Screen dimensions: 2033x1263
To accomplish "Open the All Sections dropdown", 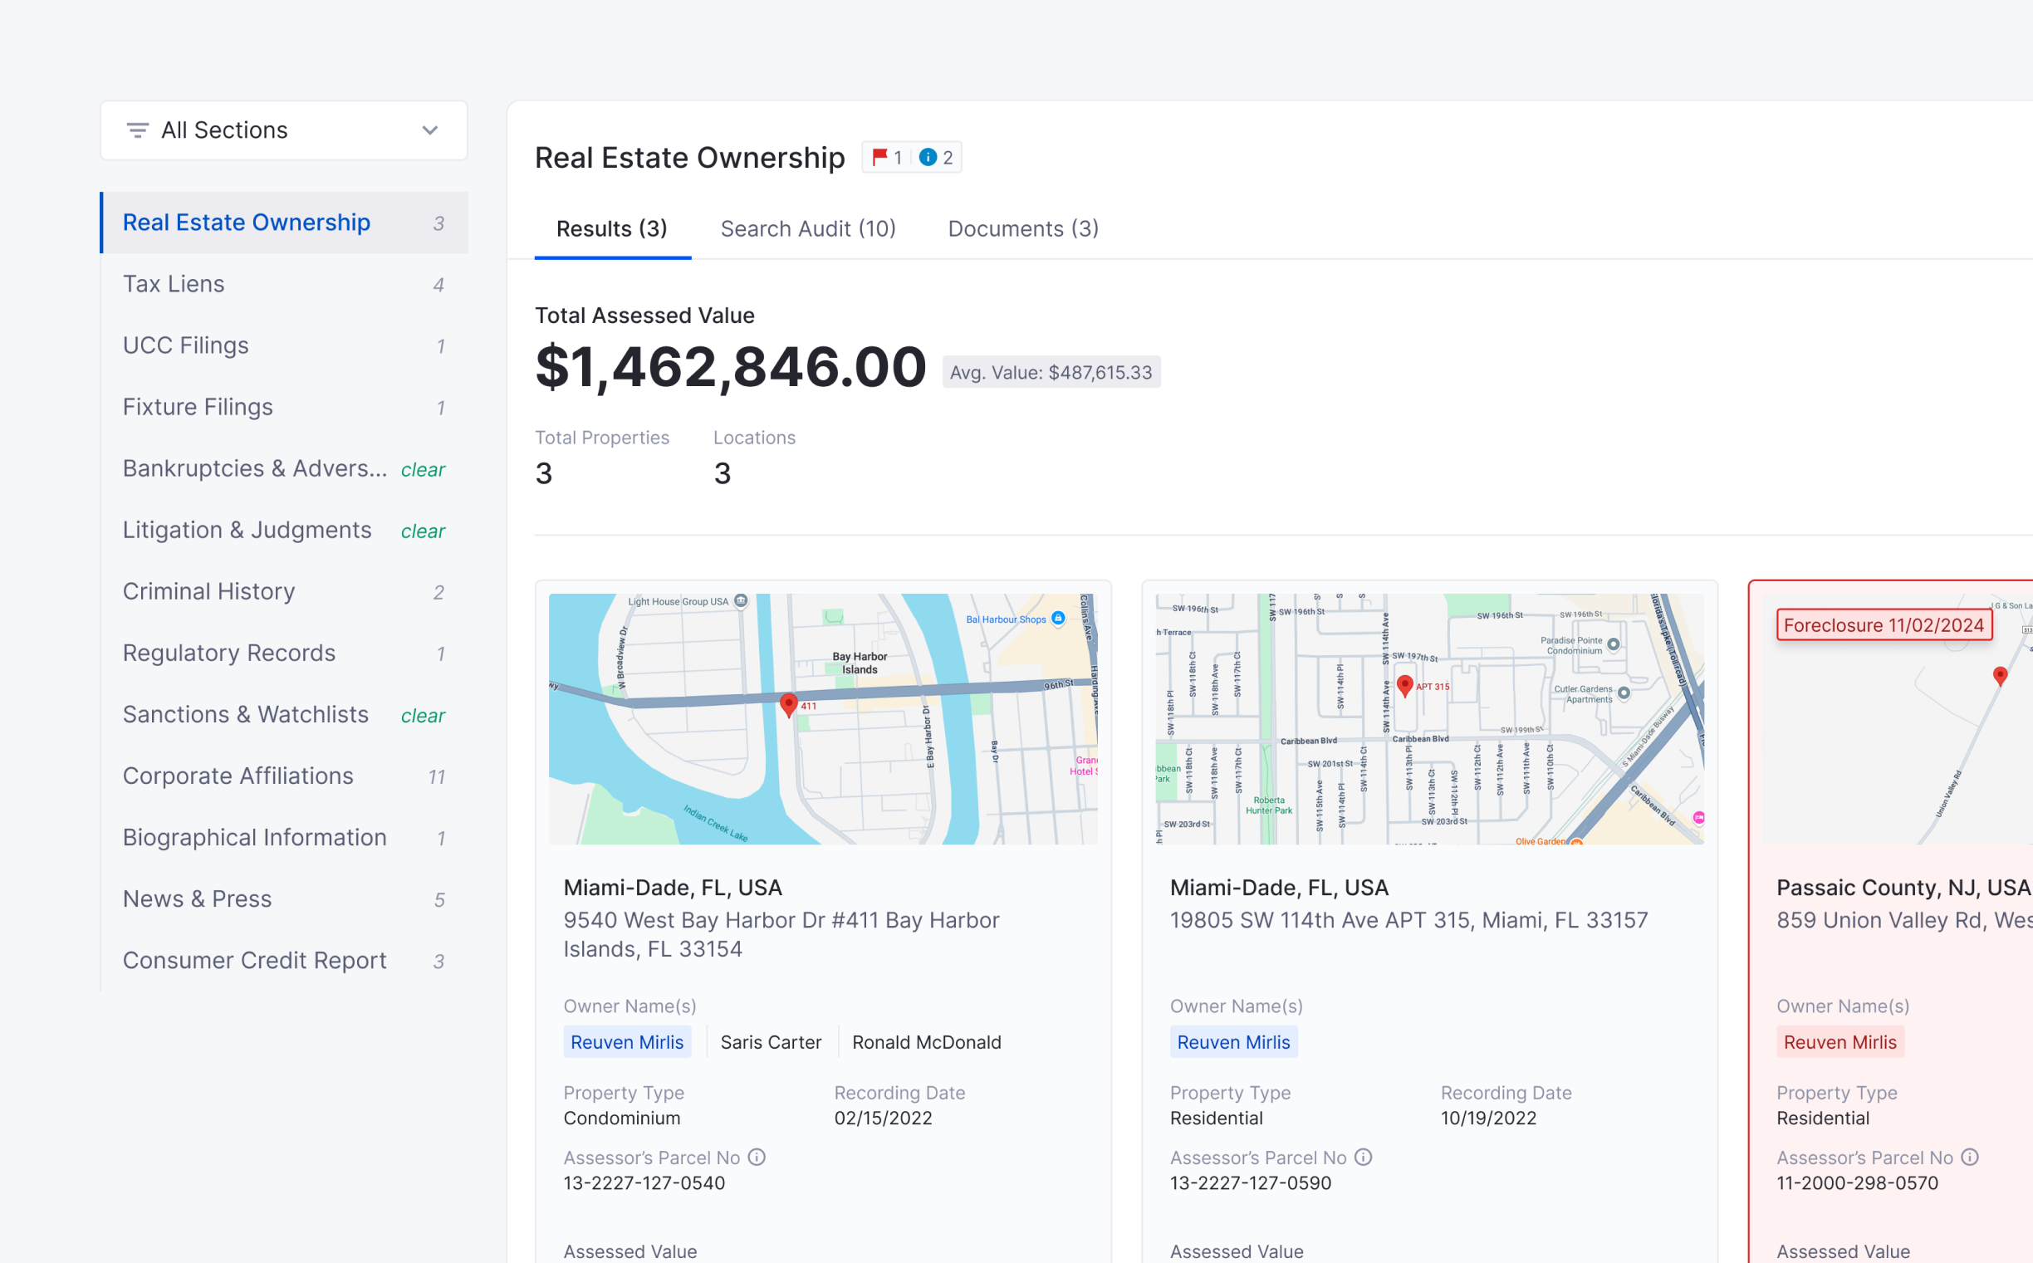I will point(283,130).
